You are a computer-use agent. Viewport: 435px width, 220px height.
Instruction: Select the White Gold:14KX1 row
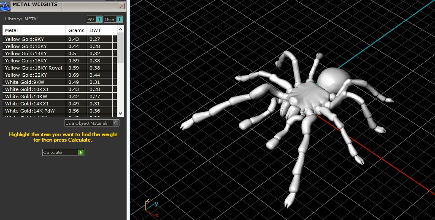pos(59,104)
